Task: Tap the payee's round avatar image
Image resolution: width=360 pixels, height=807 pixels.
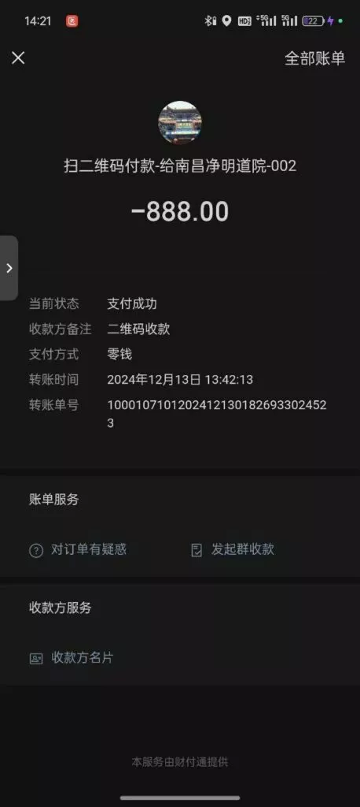Action: [x=180, y=122]
